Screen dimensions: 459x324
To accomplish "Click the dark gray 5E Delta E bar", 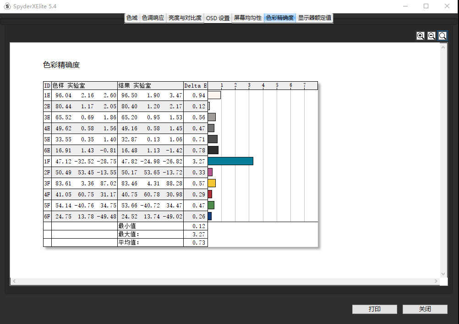I will 213,139.
